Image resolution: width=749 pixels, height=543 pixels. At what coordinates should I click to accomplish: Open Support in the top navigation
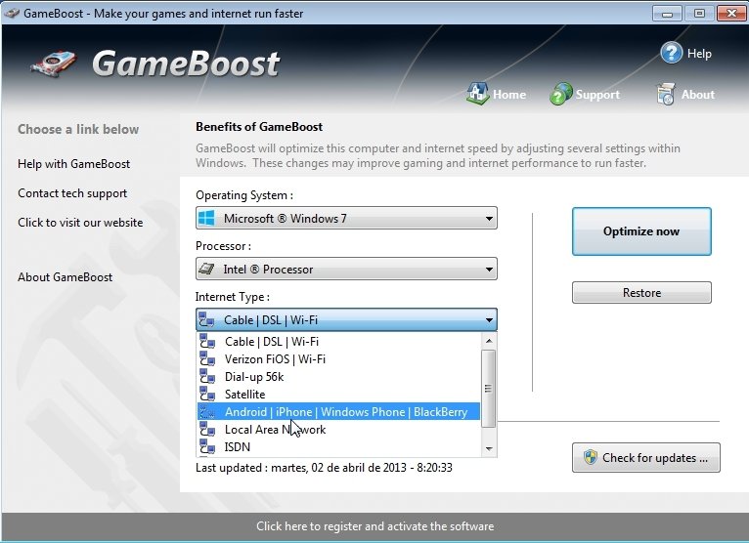point(597,95)
